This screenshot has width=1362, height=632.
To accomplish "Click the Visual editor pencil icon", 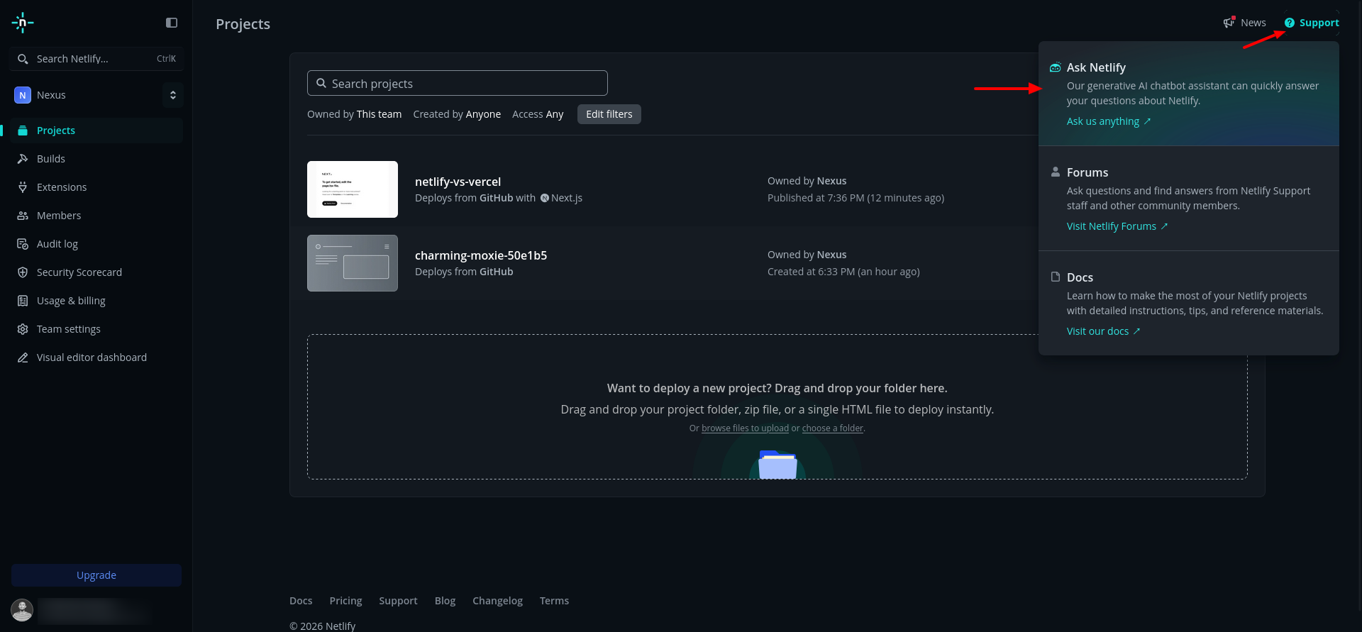I will (23, 357).
